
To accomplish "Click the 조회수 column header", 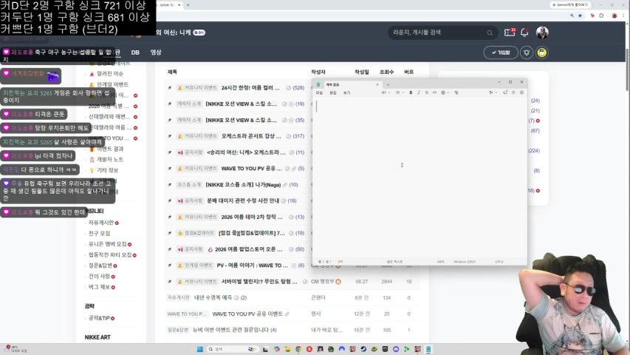I will 386,72.
